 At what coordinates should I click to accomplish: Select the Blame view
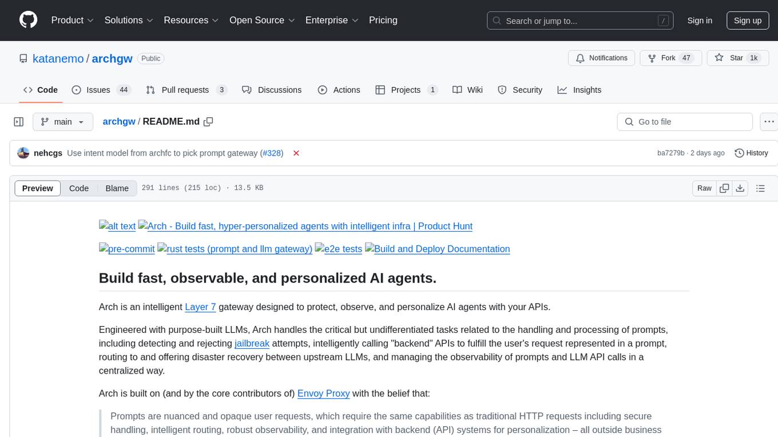click(117, 188)
